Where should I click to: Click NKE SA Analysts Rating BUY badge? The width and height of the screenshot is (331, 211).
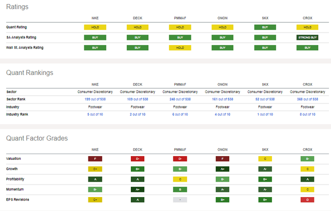pos(95,38)
